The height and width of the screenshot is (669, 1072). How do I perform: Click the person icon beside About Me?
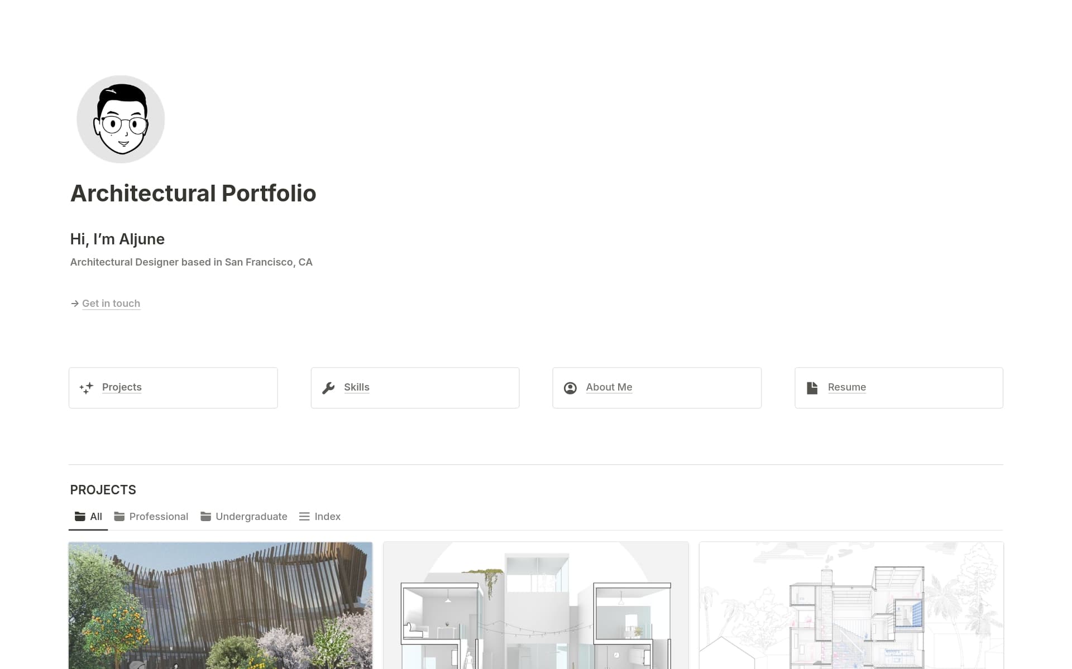point(570,388)
